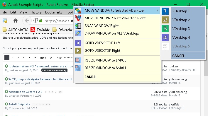Open the Firefox File menu
208x116 pixels.
[x=4, y=12]
